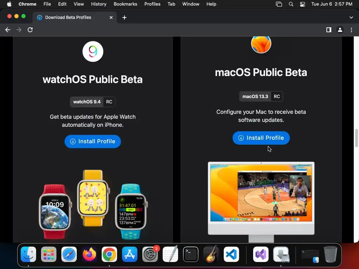Image resolution: width=359 pixels, height=269 pixels.
Task: Reload the current page
Action: [30, 30]
